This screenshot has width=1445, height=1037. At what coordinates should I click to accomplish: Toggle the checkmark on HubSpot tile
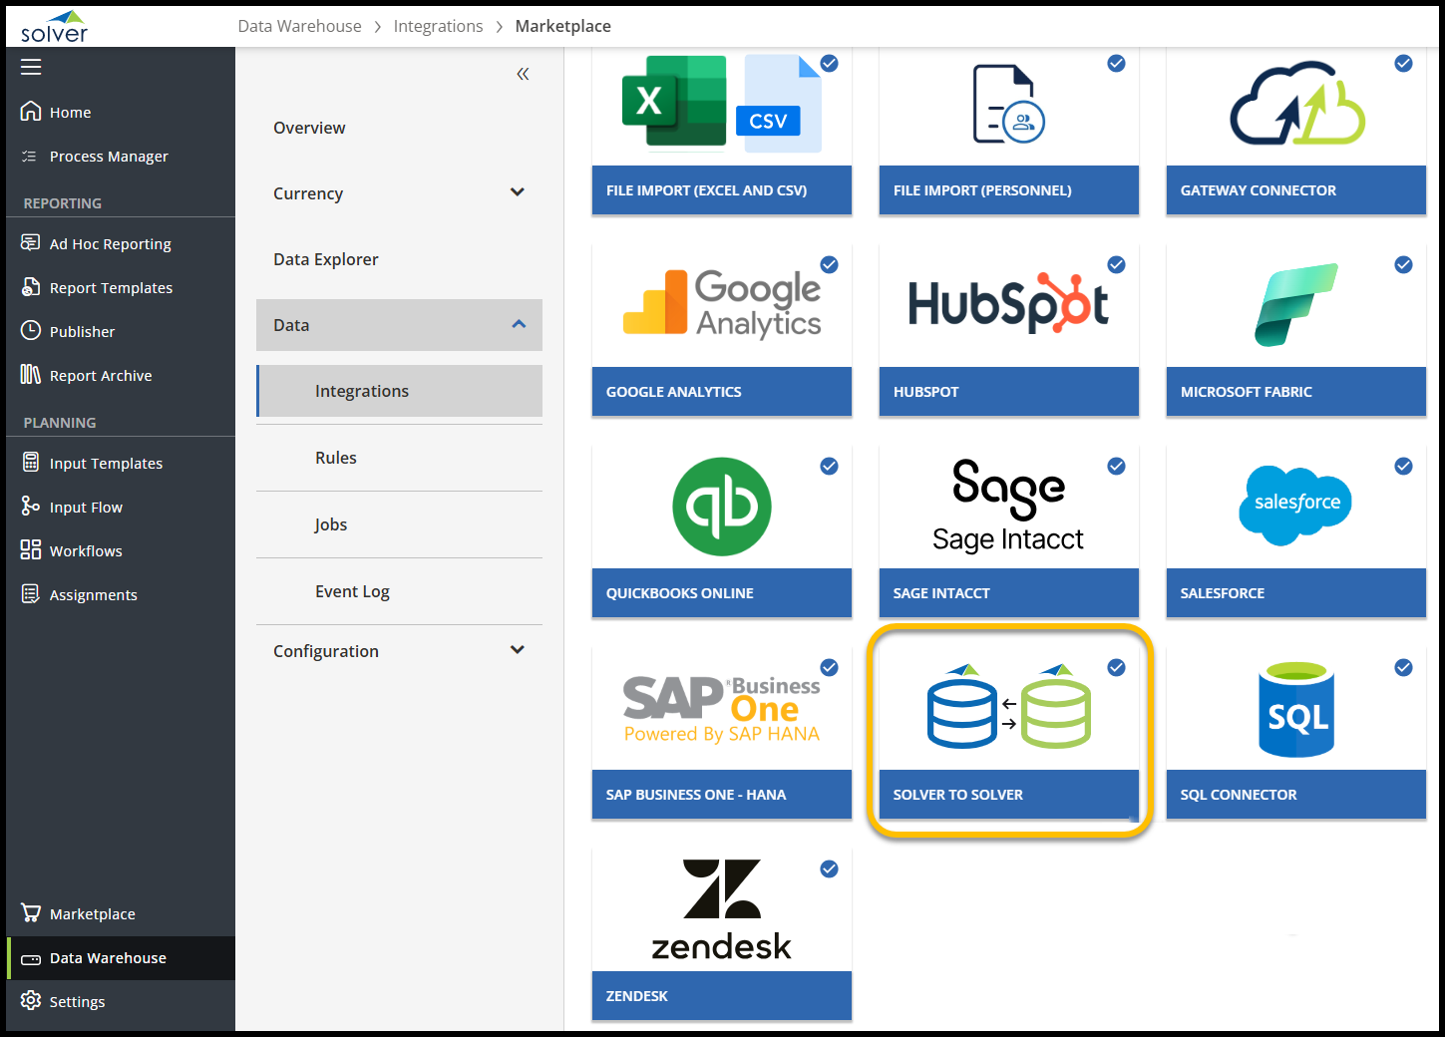coord(1116,265)
